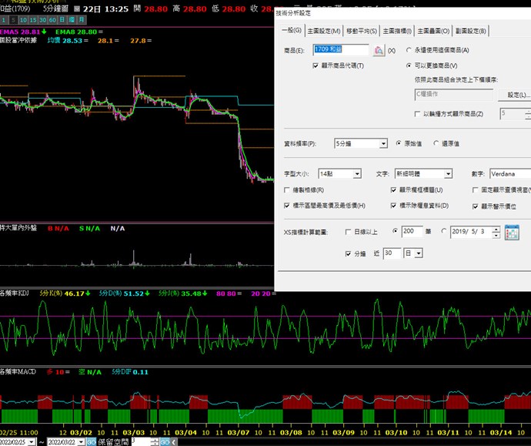Switch to the 移動平均(S) tab

pyautogui.click(x=362, y=30)
